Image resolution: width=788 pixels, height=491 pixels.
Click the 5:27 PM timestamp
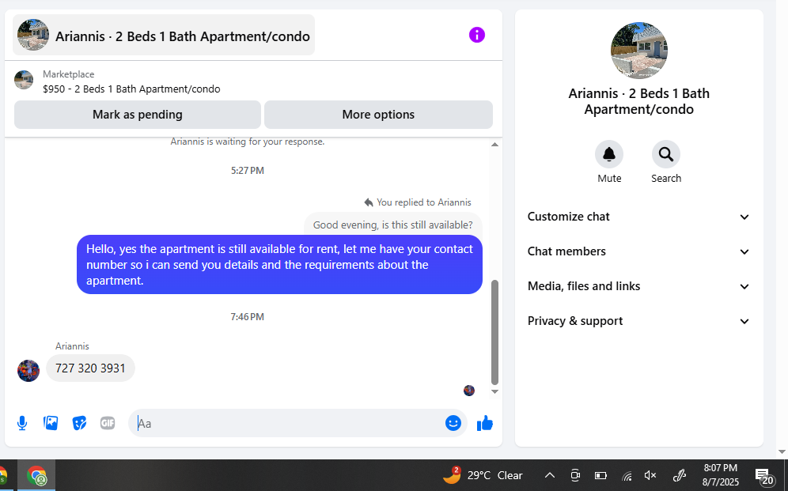click(x=248, y=171)
